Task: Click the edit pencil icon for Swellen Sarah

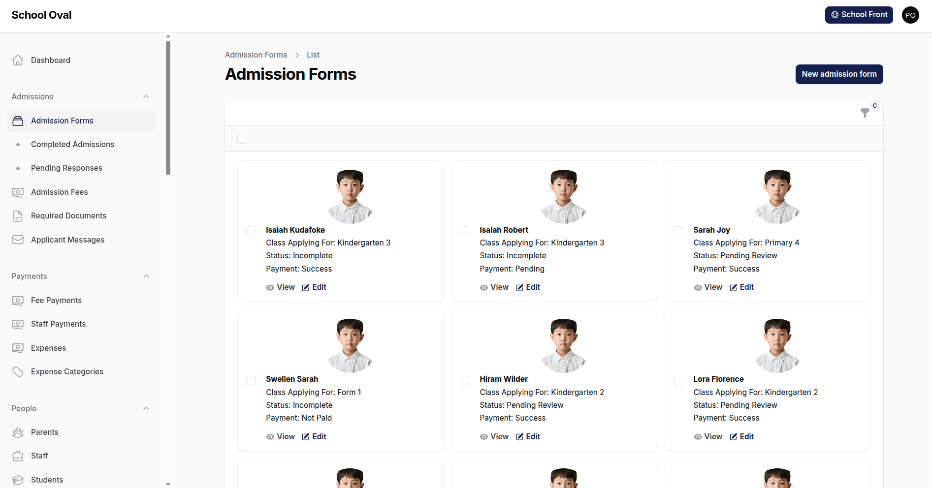Action: (306, 436)
